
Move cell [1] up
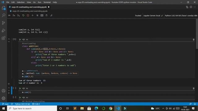9,39
